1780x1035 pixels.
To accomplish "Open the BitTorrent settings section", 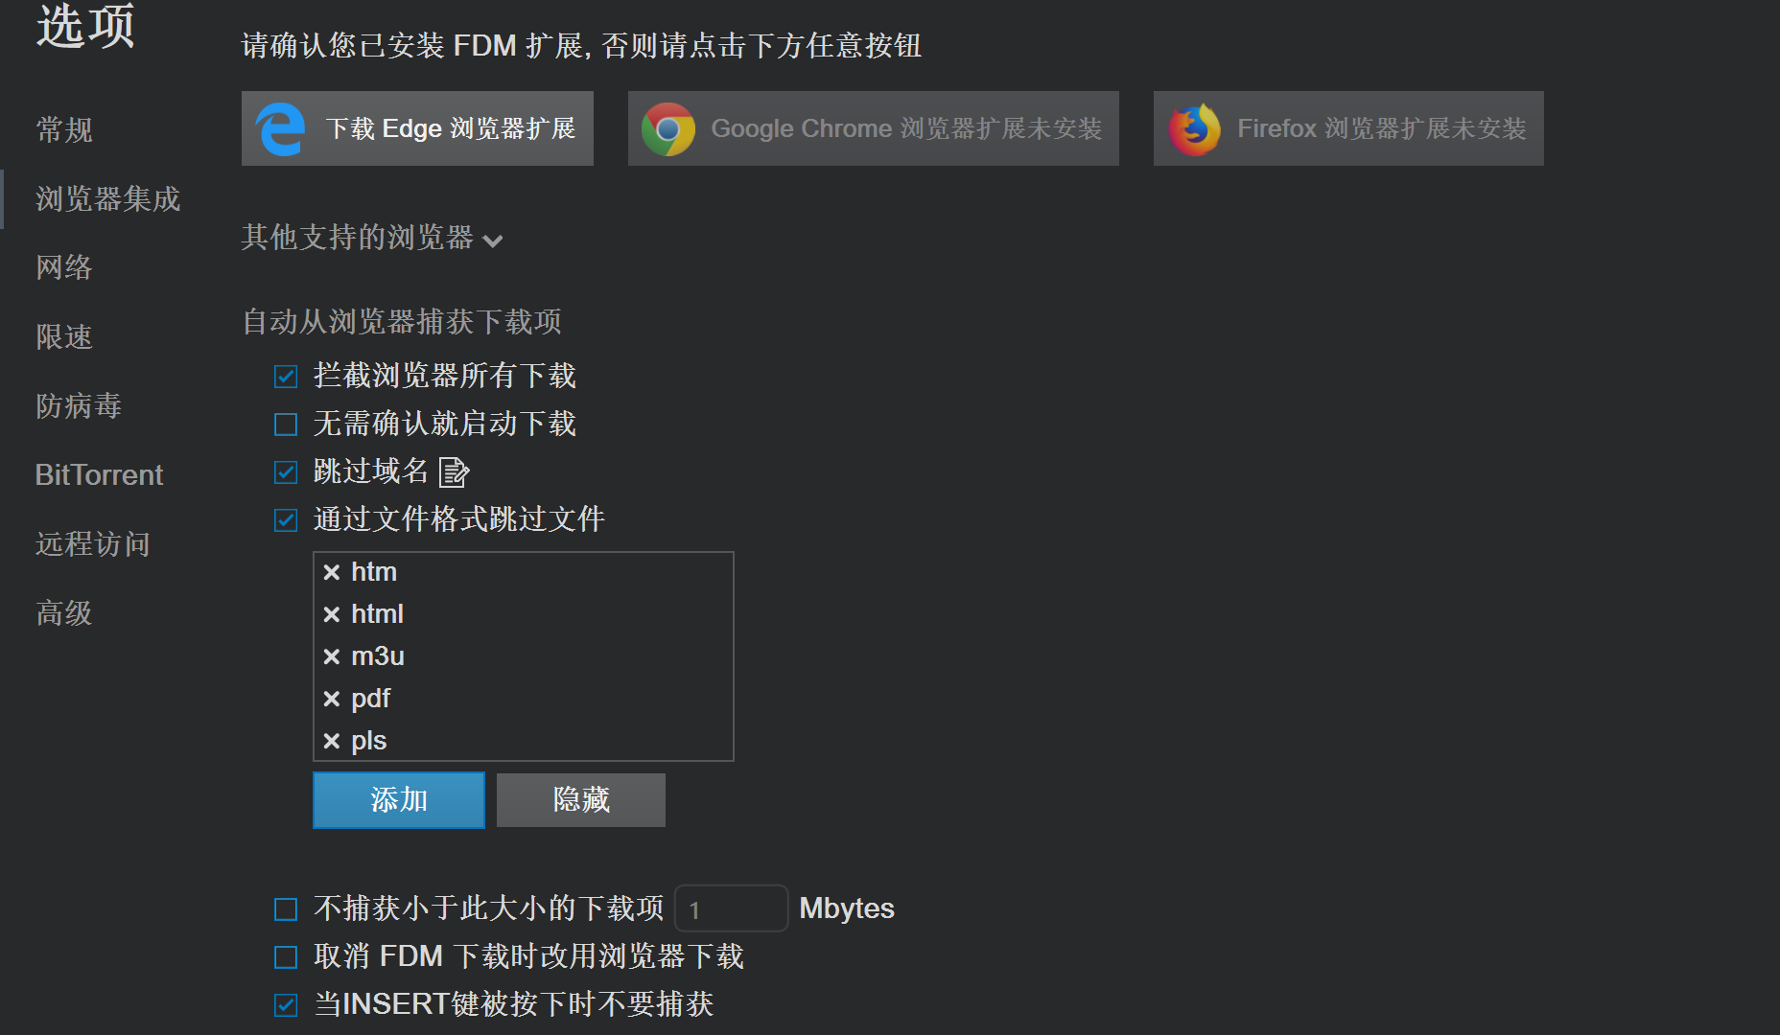I will (x=99, y=474).
